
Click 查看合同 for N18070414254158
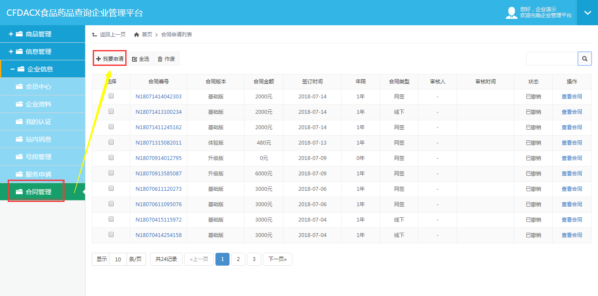pyautogui.click(x=572, y=235)
